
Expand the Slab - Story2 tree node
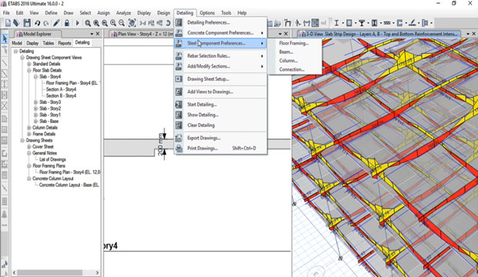point(35,108)
